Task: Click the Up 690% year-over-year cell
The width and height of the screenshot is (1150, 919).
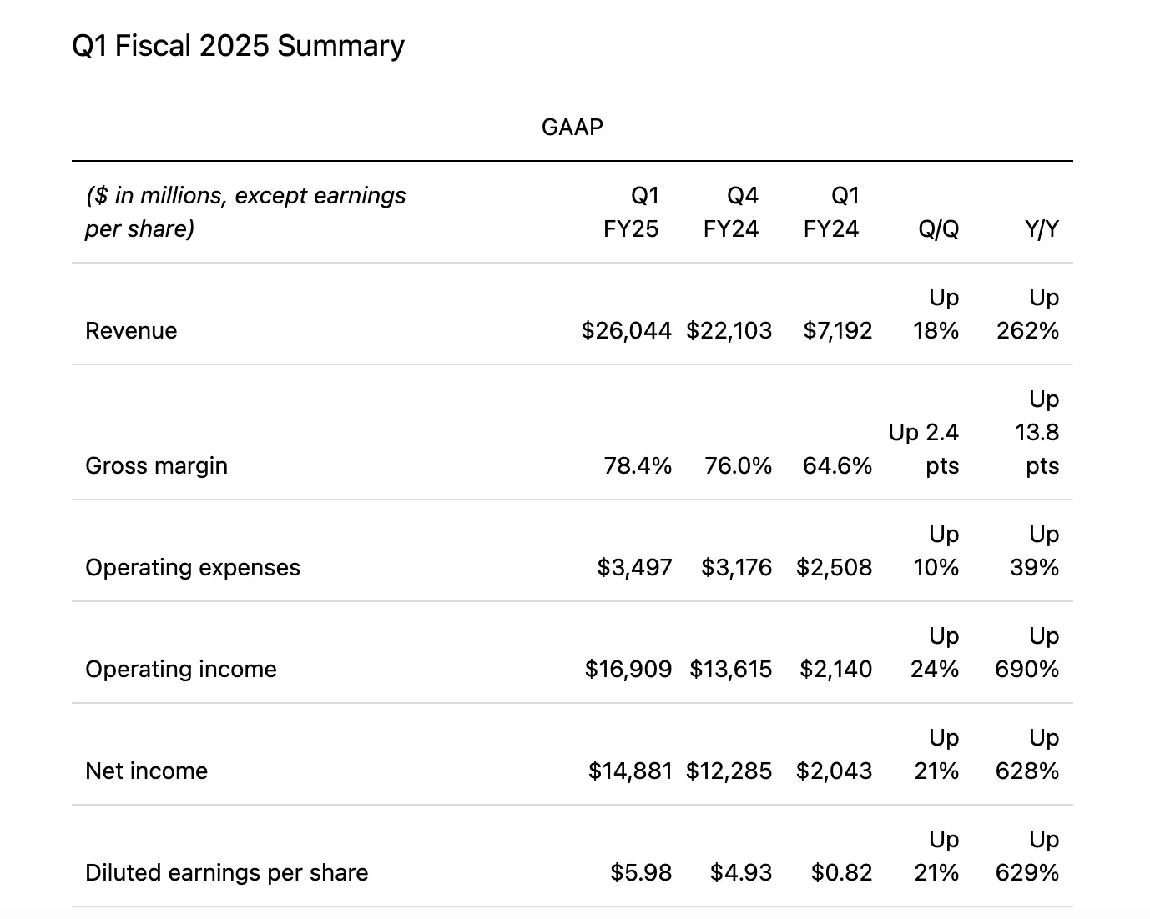Action: (1027, 653)
